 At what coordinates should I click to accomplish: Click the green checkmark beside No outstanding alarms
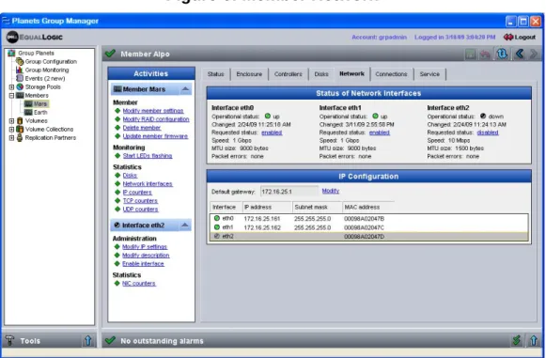coord(110,340)
